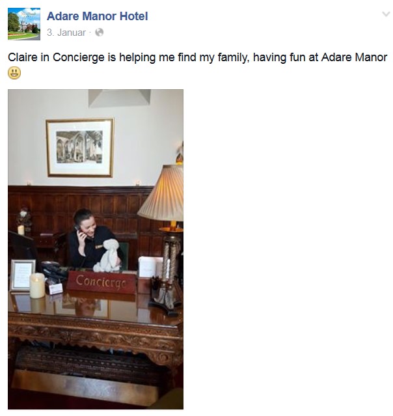Click the globe public audience icon
Image resolution: width=393 pixels, height=416 pixels.
99,33
